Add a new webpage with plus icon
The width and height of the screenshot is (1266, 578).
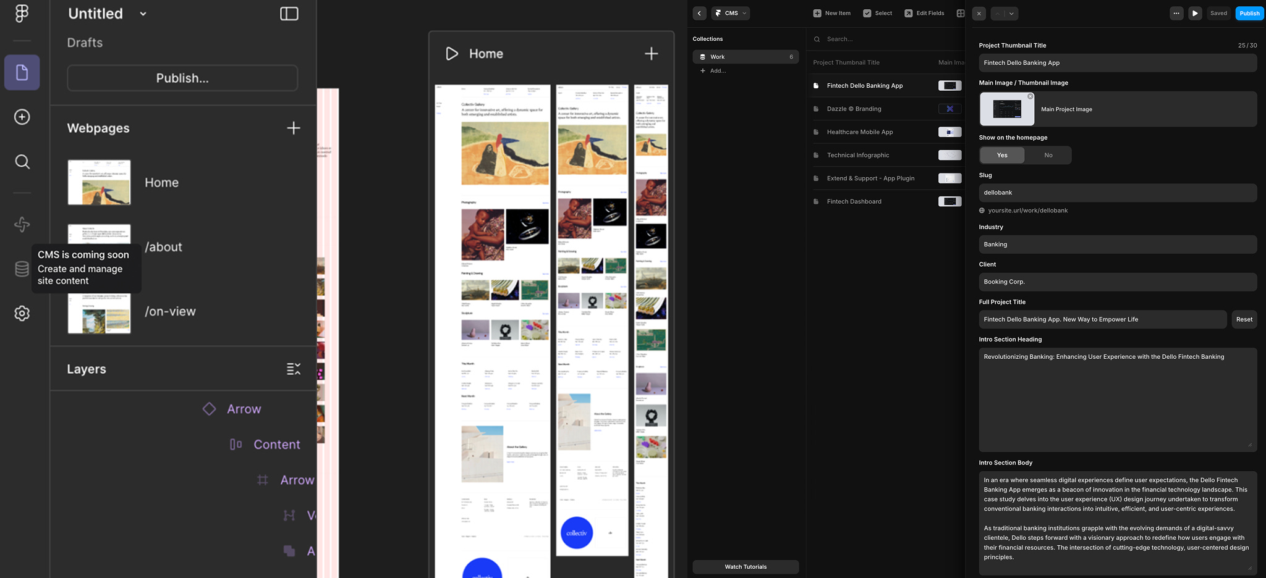(x=294, y=128)
